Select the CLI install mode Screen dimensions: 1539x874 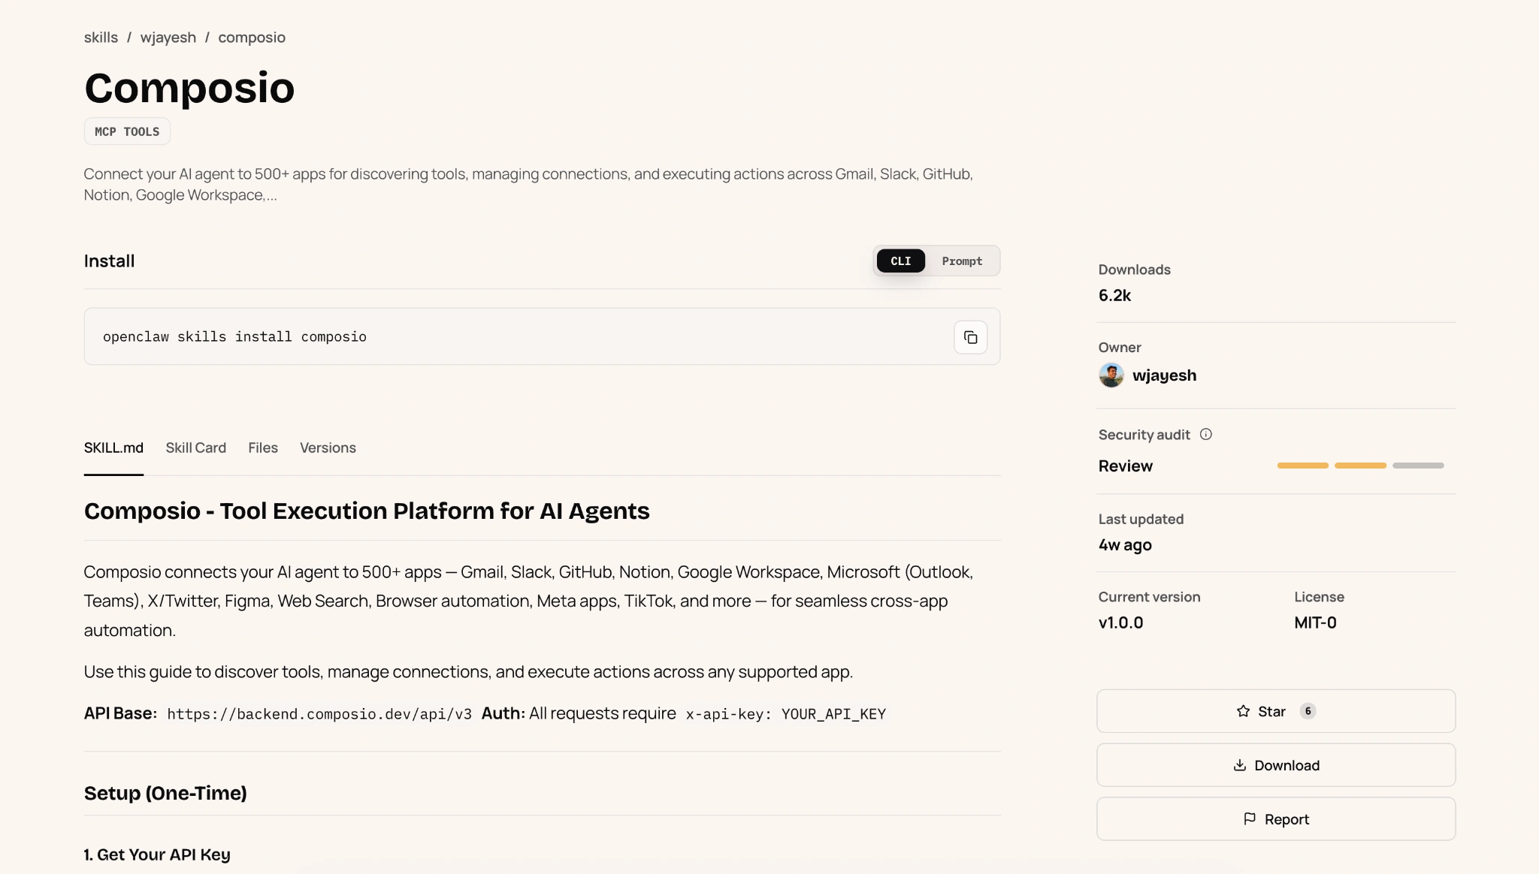coord(900,261)
